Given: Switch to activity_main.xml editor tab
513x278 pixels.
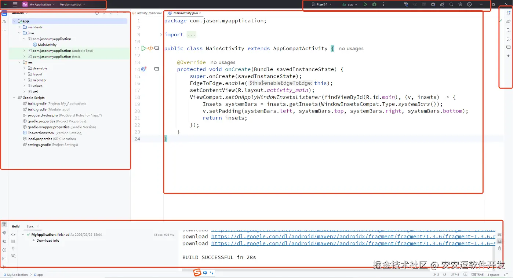Looking at the screenshot, I should click(147, 13).
